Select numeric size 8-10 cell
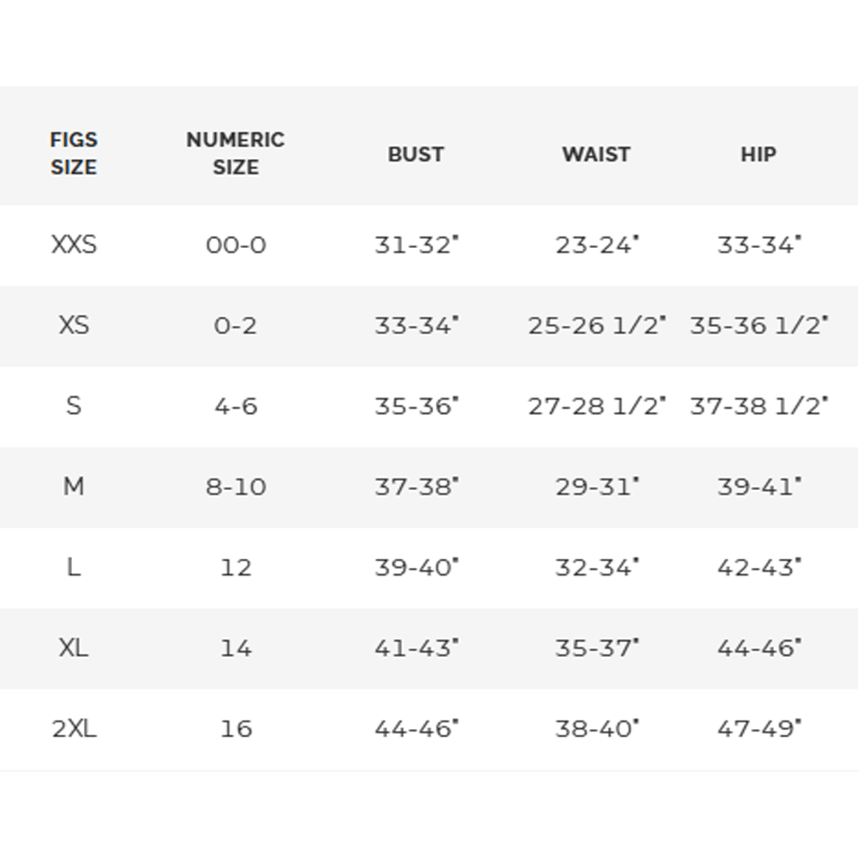858x858 pixels. (235, 487)
